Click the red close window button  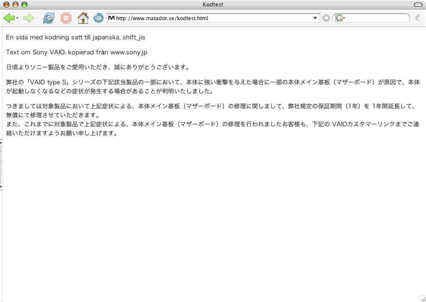[6, 5]
